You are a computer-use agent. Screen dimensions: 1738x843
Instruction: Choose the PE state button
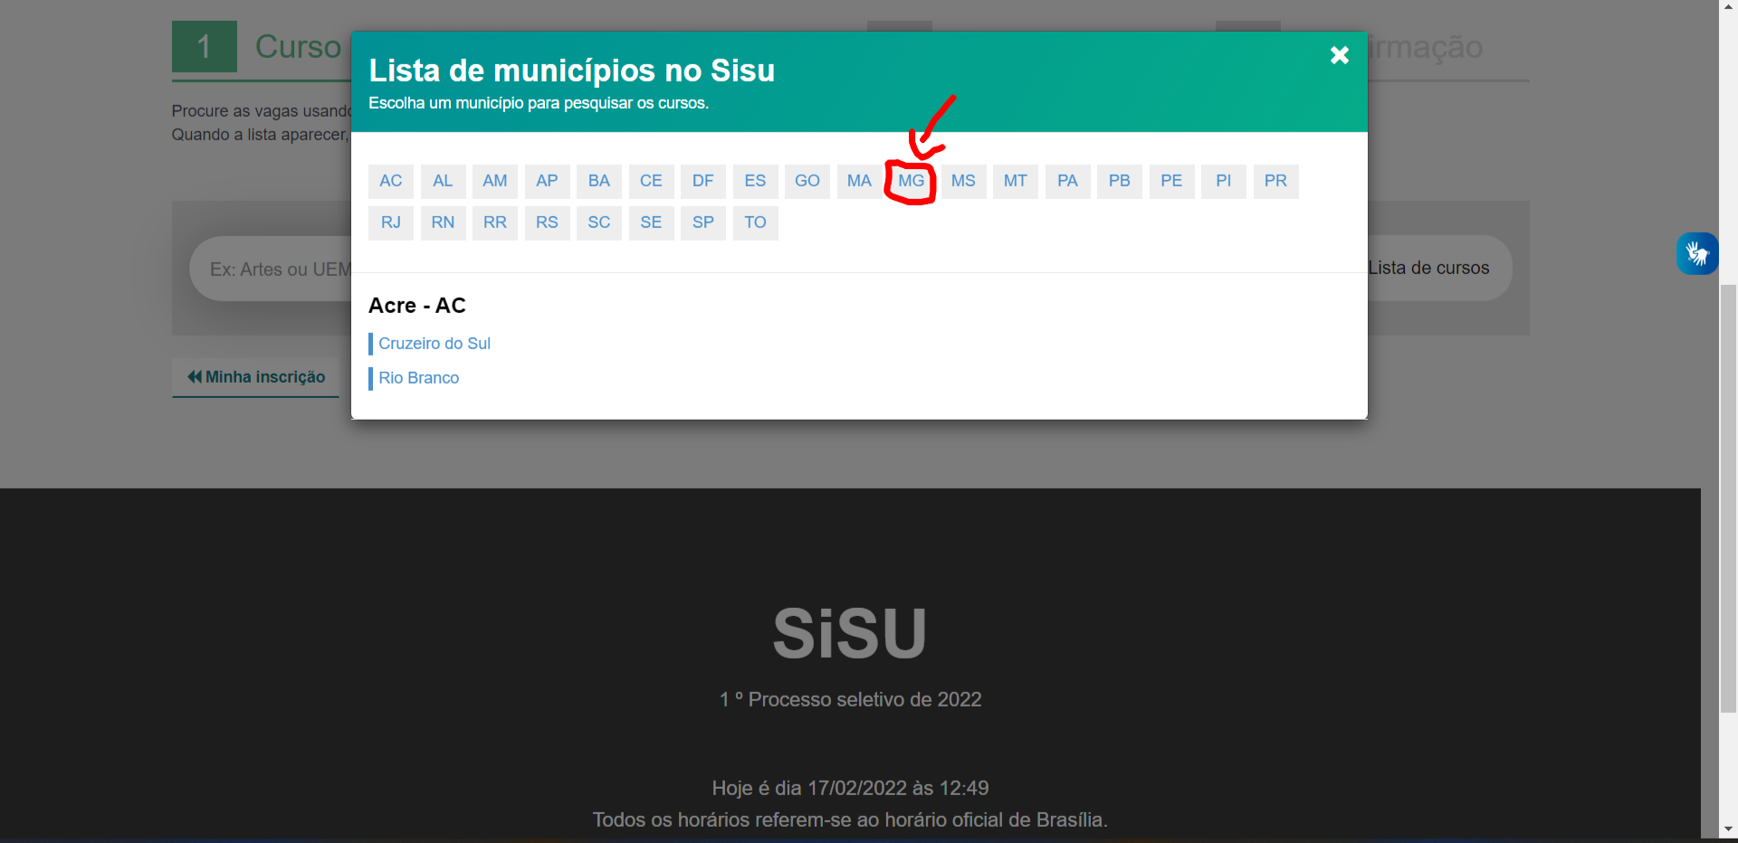(1170, 181)
